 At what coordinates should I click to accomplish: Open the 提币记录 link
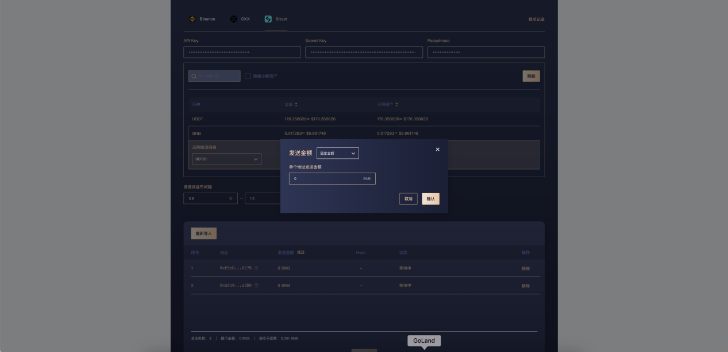[536, 19]
